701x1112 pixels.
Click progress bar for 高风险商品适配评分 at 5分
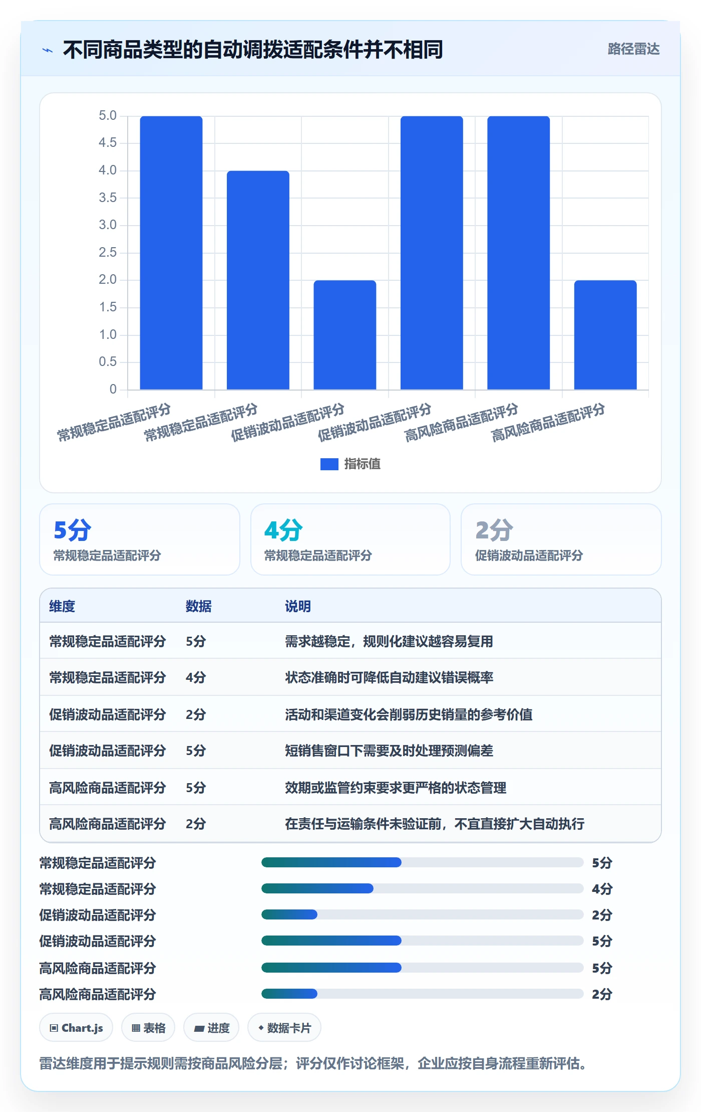click(422, 968)
